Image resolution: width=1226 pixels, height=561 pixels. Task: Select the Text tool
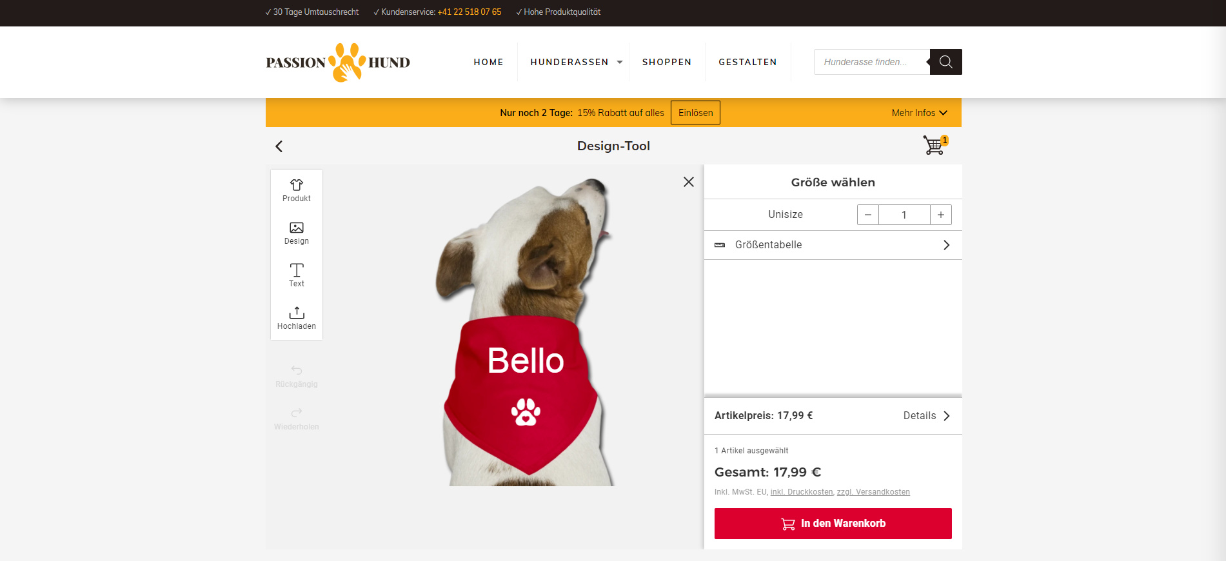[x=296, y=275]
